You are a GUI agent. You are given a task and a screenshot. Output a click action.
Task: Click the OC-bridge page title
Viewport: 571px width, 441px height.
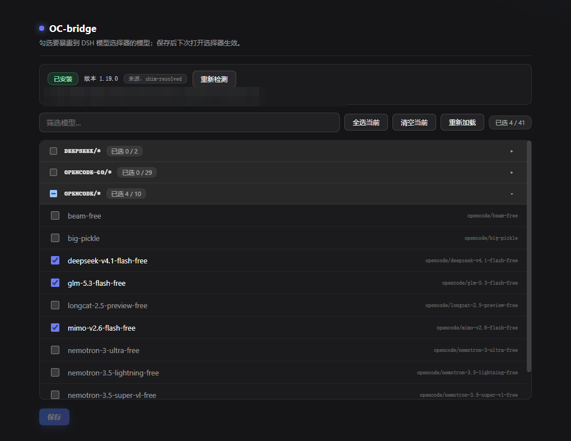tap(73, 29)
